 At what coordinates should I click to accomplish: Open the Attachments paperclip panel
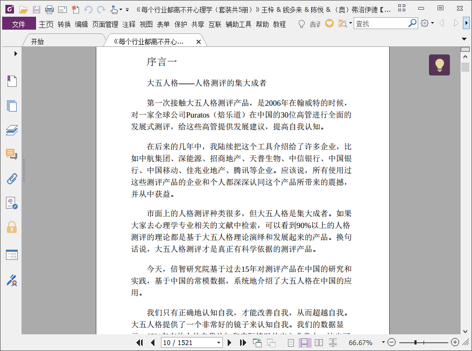(x=12, y=179)
